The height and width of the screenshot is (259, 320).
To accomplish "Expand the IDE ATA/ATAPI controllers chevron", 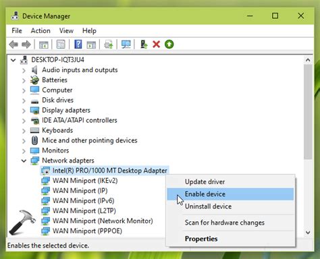I will coord(24,121).
